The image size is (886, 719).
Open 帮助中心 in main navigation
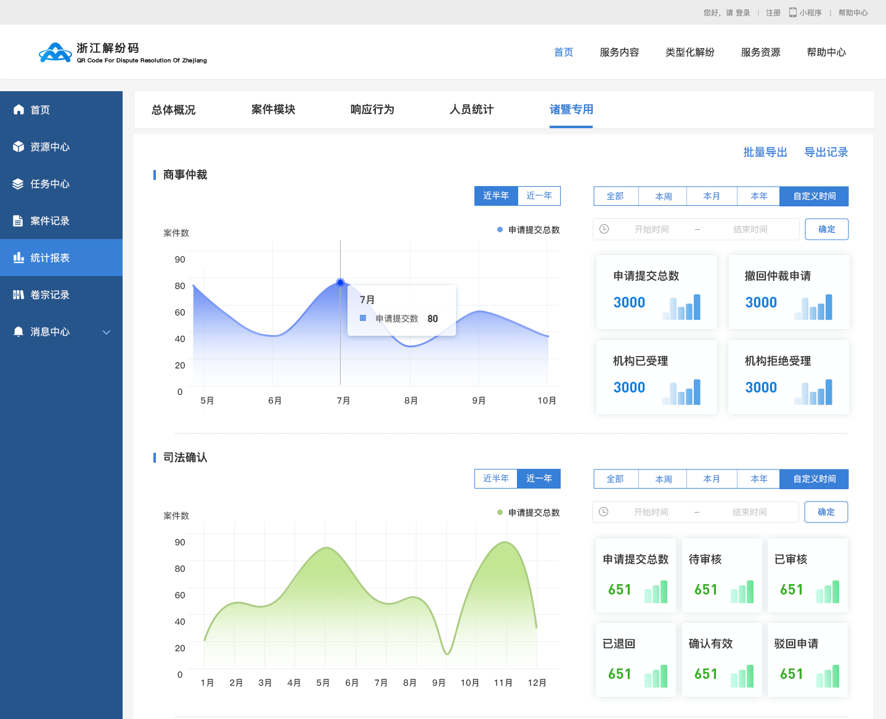[826, 52]
